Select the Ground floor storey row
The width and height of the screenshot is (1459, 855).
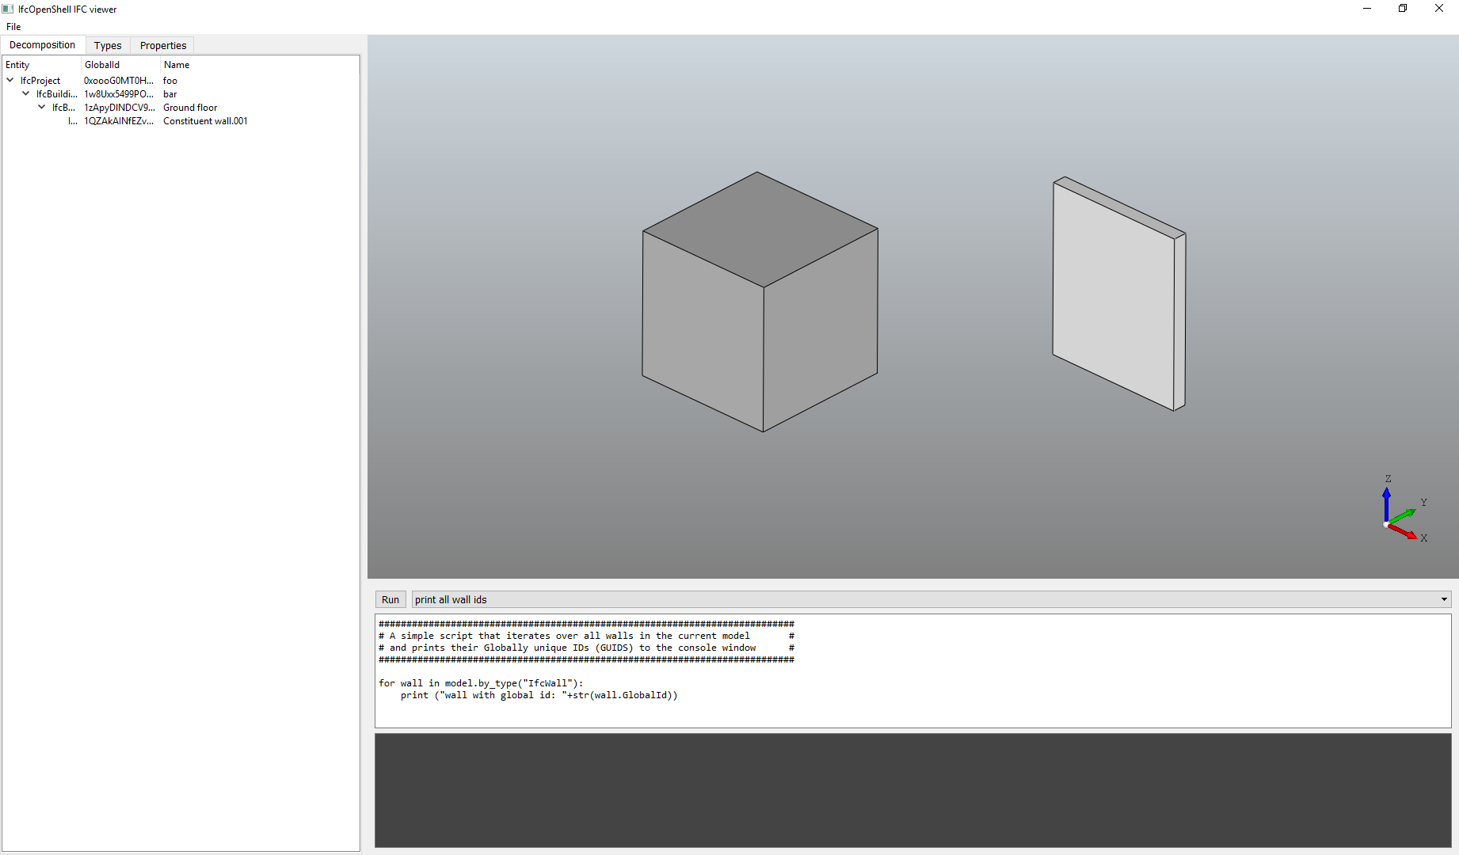click(x=190, y=107)
